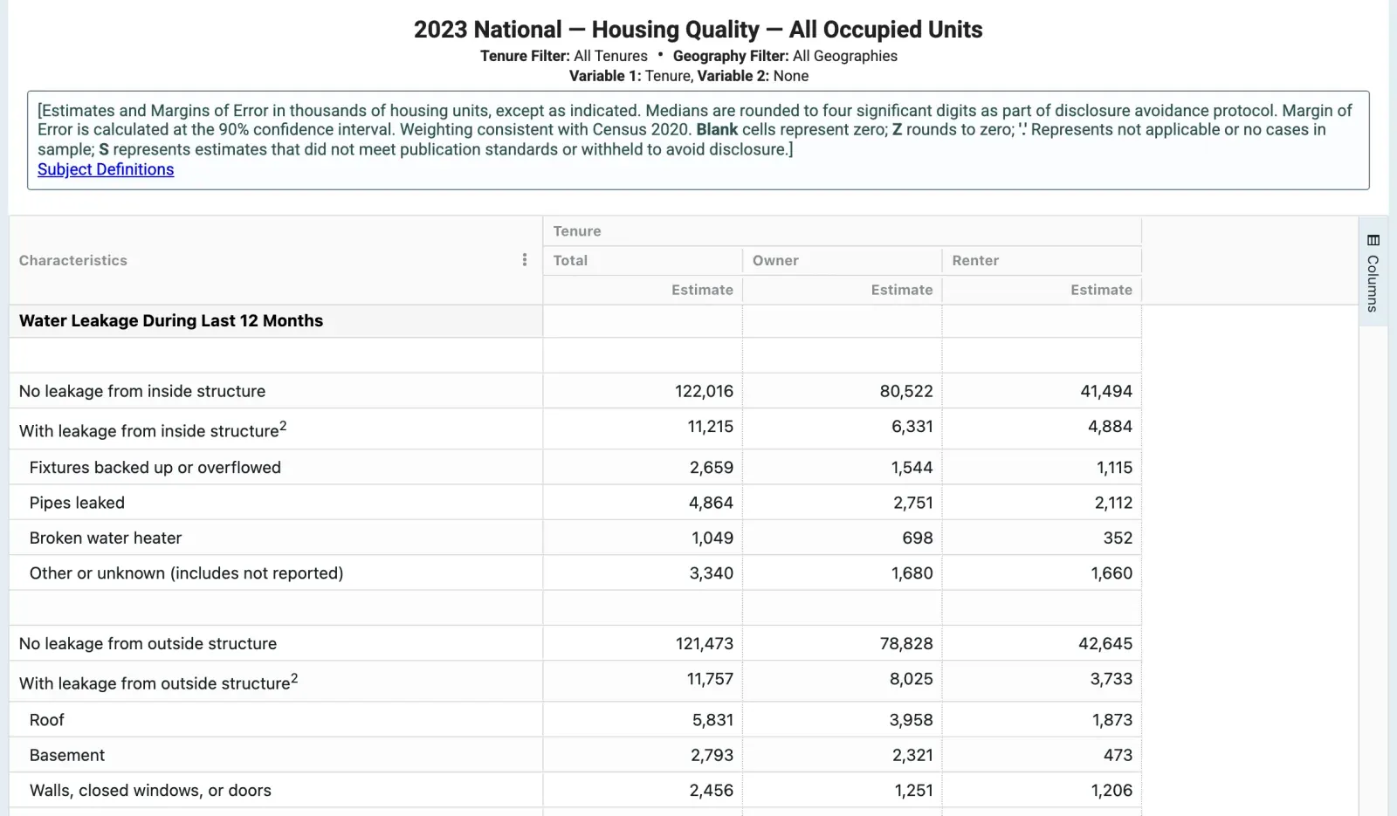The width and height of the screenshot is (1397, 816).
Task: Select the Pipes leaked row label
Action: coord(77,503)
